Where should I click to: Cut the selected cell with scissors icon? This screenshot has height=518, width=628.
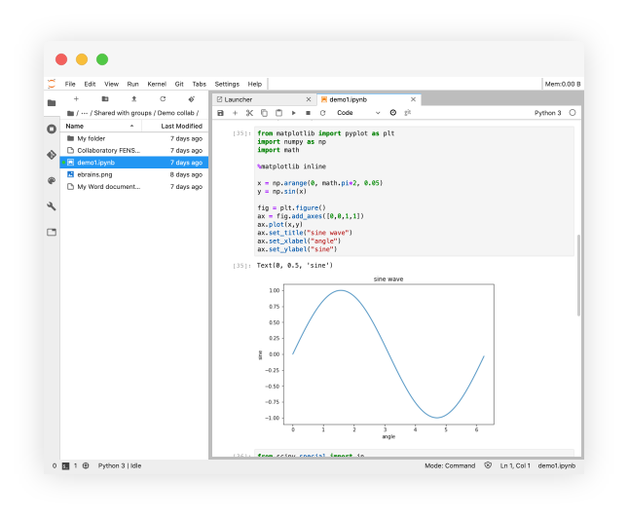click(x=249, y=113)
